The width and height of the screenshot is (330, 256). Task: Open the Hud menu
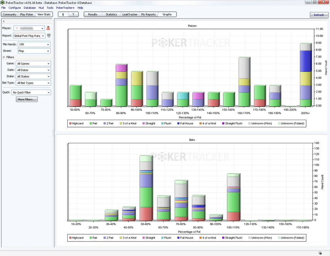[x=41, y=8]
